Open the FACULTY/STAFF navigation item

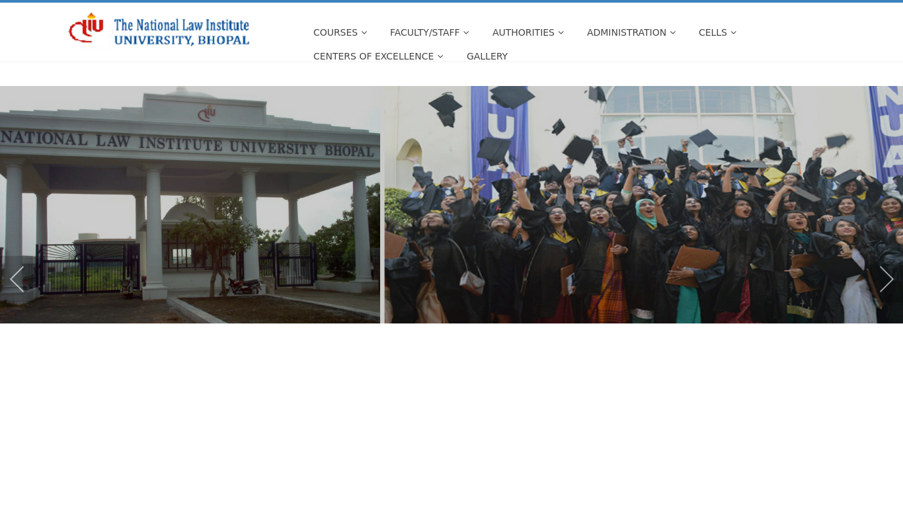pyautogui.click(x=424, y=32)
